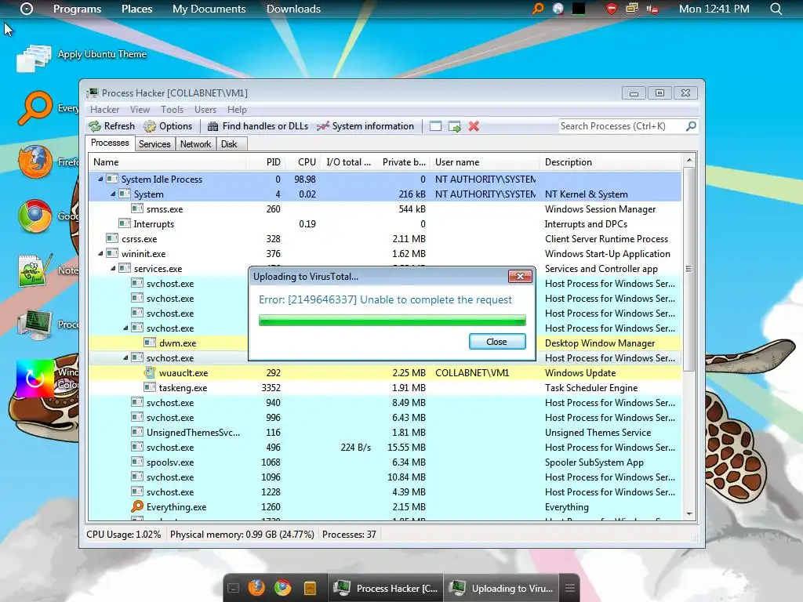Collapse svchost.exe node containing wuauclt.exe

tap(126, 357)
